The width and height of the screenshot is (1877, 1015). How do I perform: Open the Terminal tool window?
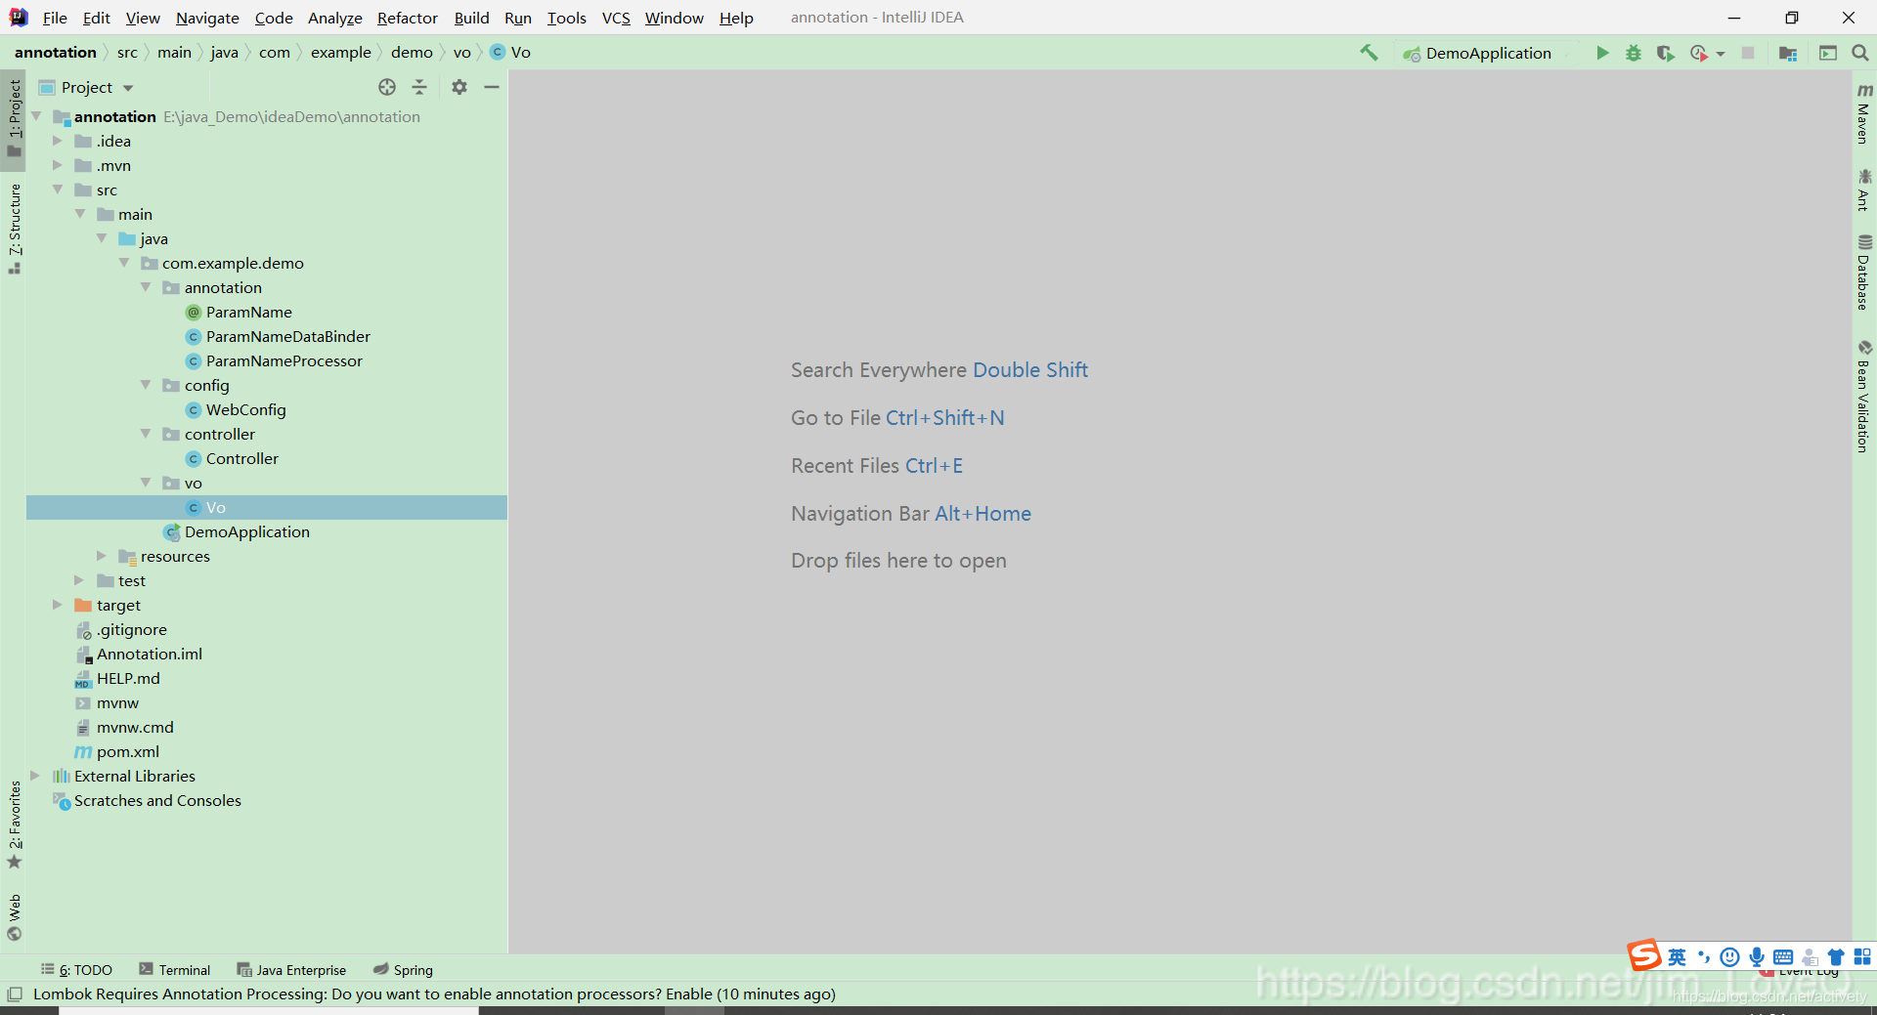(175, 970)
